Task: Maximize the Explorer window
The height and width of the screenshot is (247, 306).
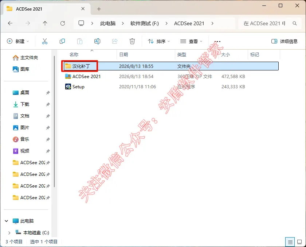Action: click(x=280, y=6)
